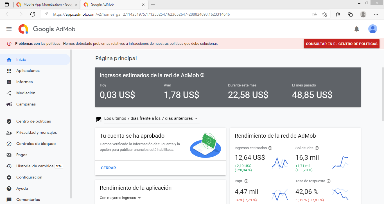Click the Informes chart icon

tap(9, 82)
